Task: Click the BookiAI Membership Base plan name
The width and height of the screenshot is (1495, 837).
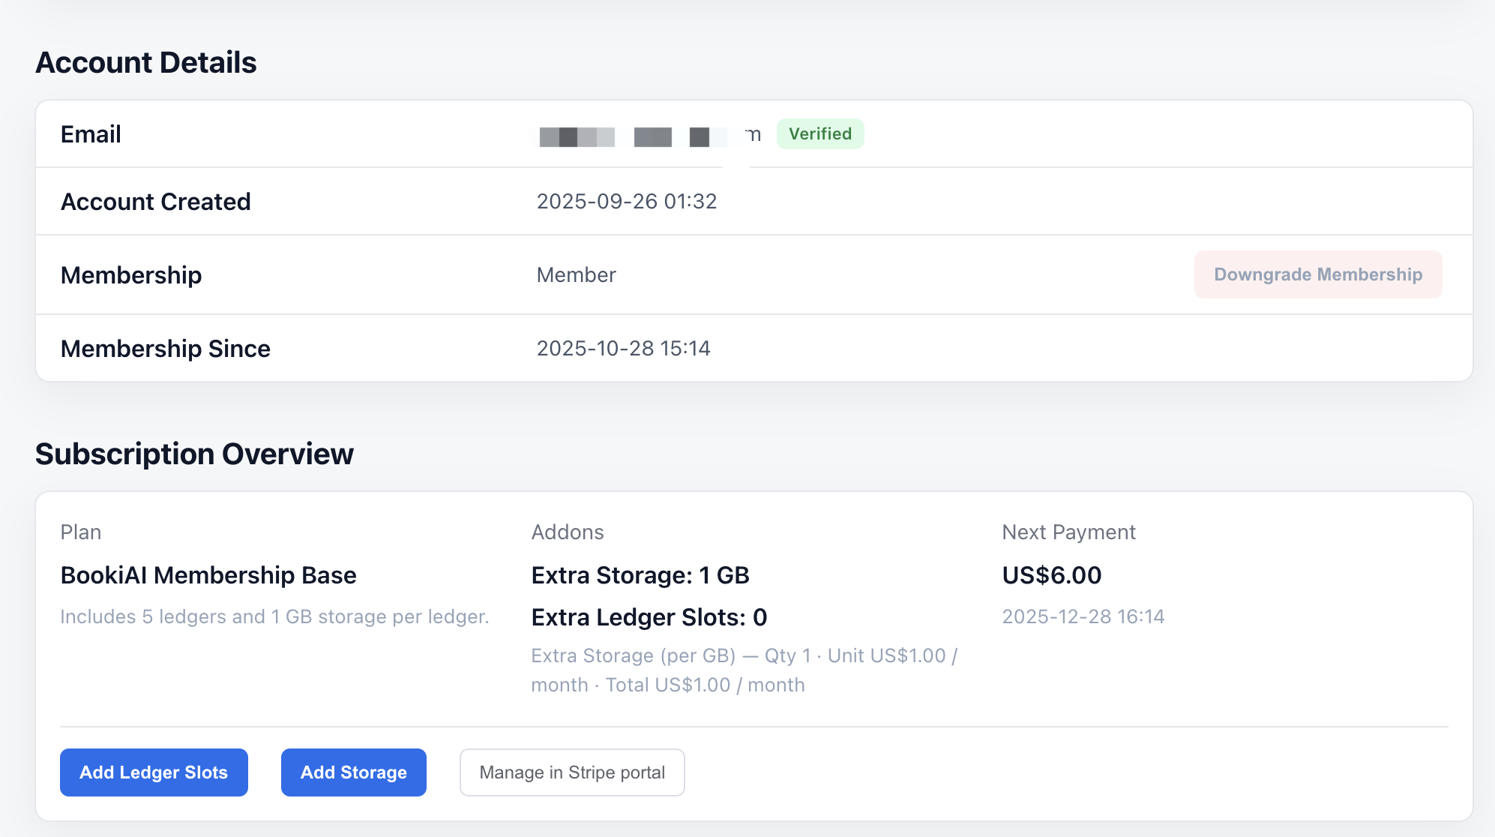Action: 208,575
